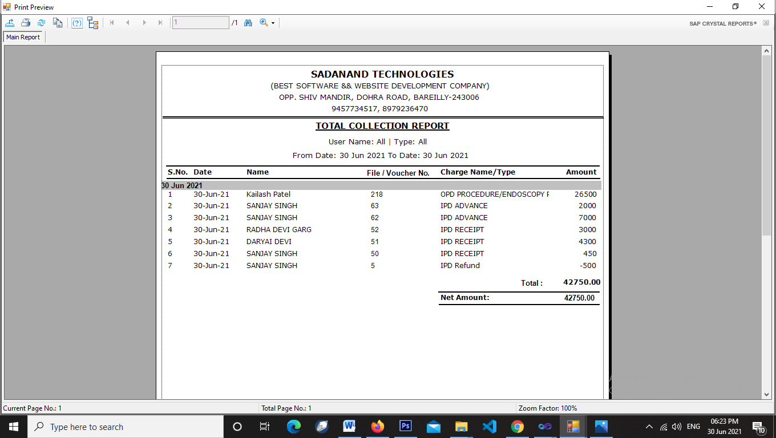Click the Zoom magnifier icon
The height and width of the screenshot is (438, 776).
264,23
